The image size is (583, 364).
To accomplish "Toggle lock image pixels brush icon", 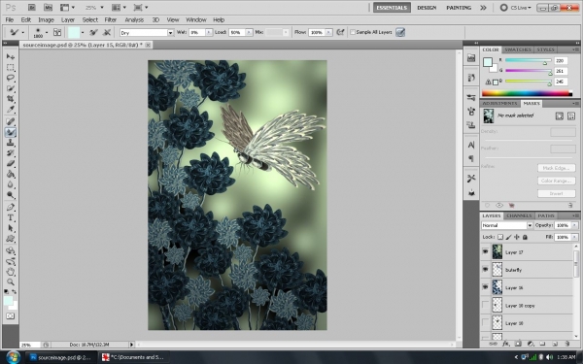I will point(508,237).
